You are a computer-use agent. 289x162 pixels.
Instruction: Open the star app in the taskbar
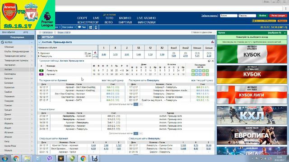click(x=61, y=158)
